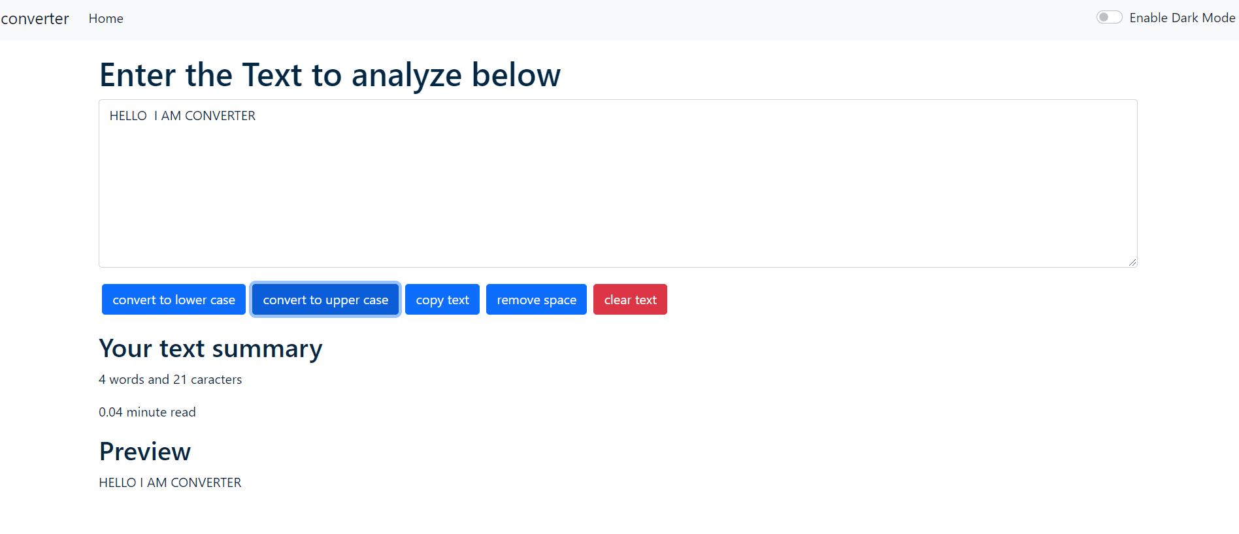Click the 'converter' brand logo link
Screen dimensions: 1239x534
[35, 19]
